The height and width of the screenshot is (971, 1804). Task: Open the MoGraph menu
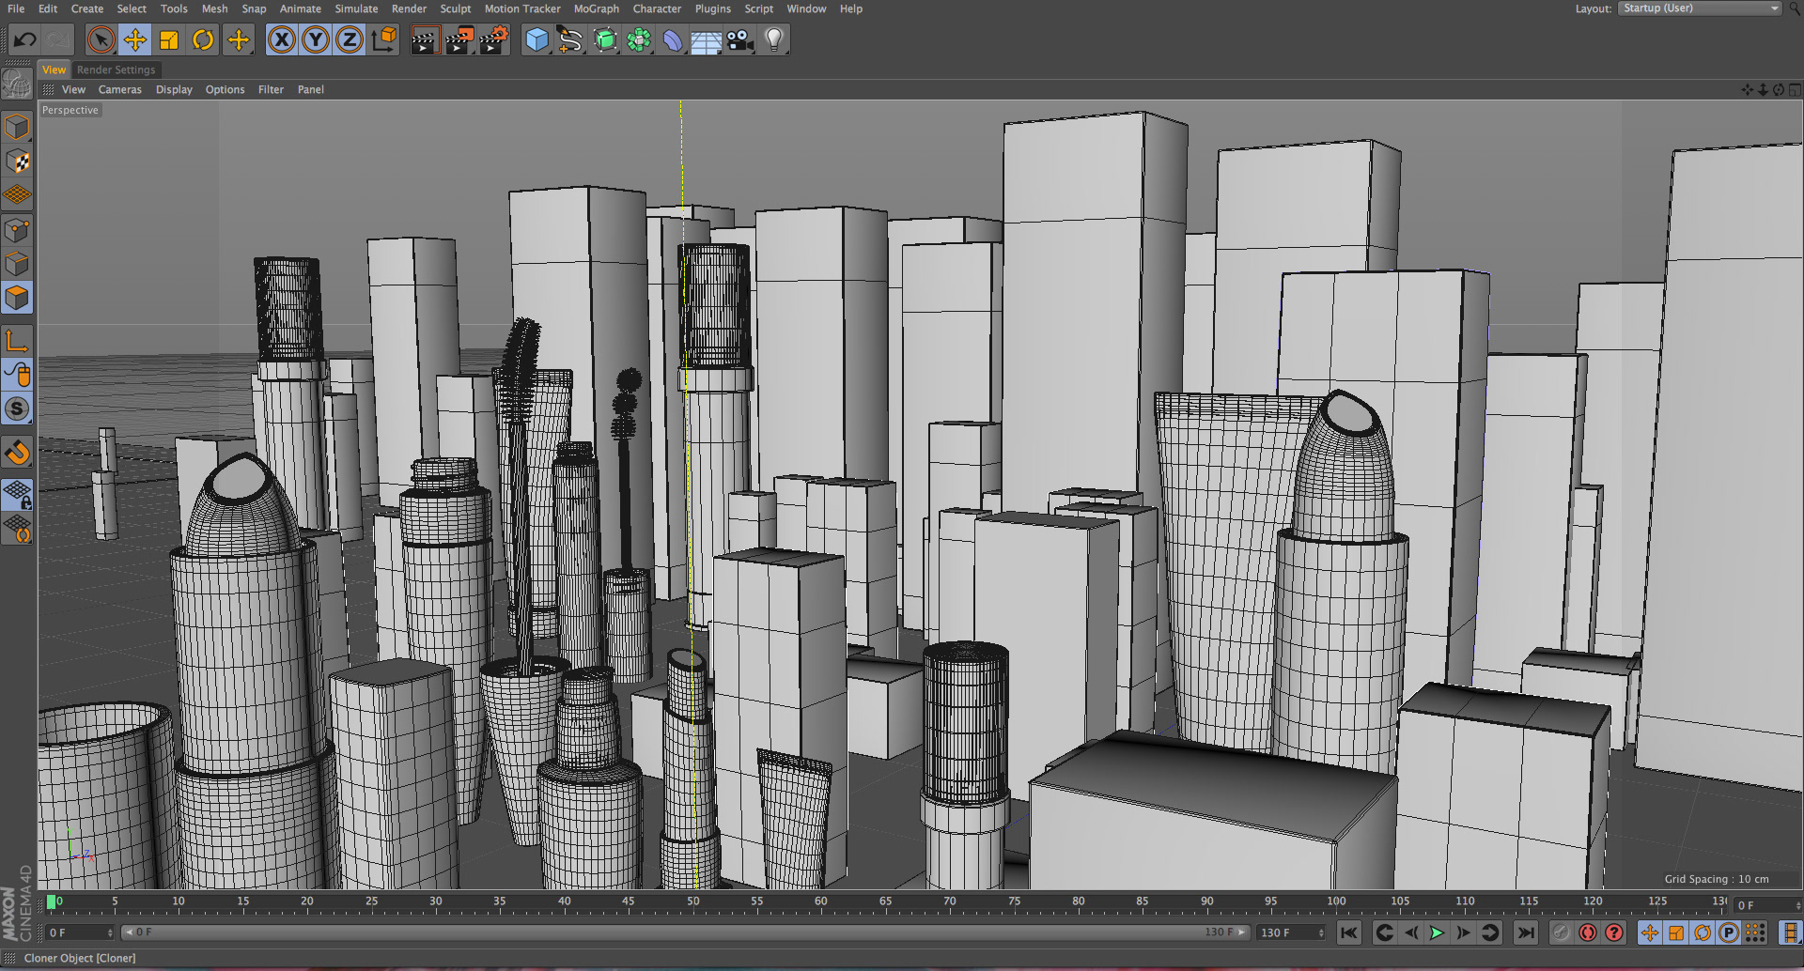[596, 8]
